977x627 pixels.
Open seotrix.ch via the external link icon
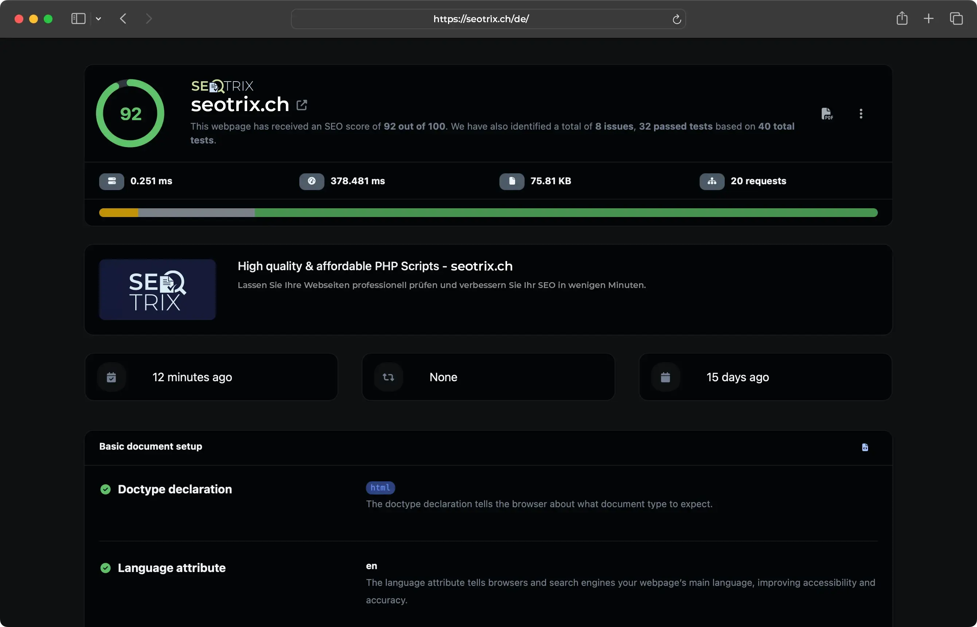point(301,105)
